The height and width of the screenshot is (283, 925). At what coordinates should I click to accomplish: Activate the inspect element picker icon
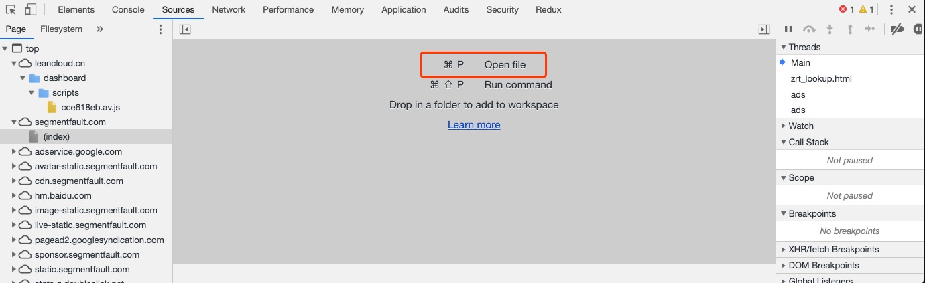tap(11, 10)
